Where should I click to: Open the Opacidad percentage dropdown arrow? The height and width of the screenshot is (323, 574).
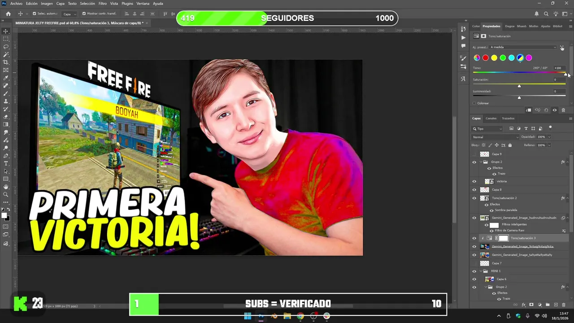[x=549, y=137]
